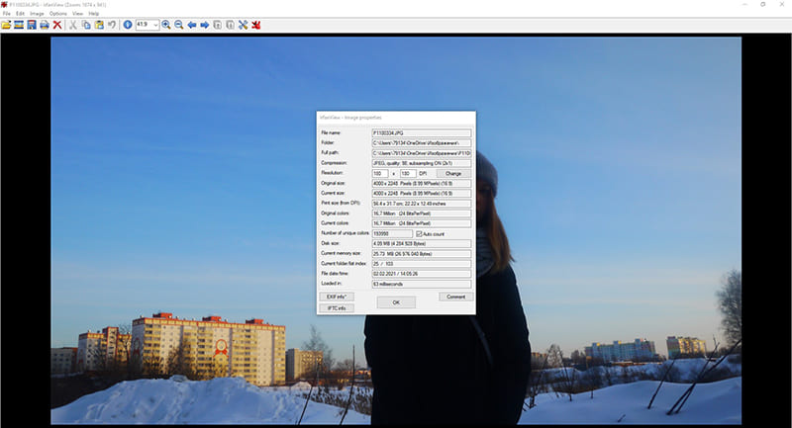This screenshot has width=792, height=428.
Task: Click the IrfanView window title bar icon
Action: pyautogui.click(x=4, y=4)
